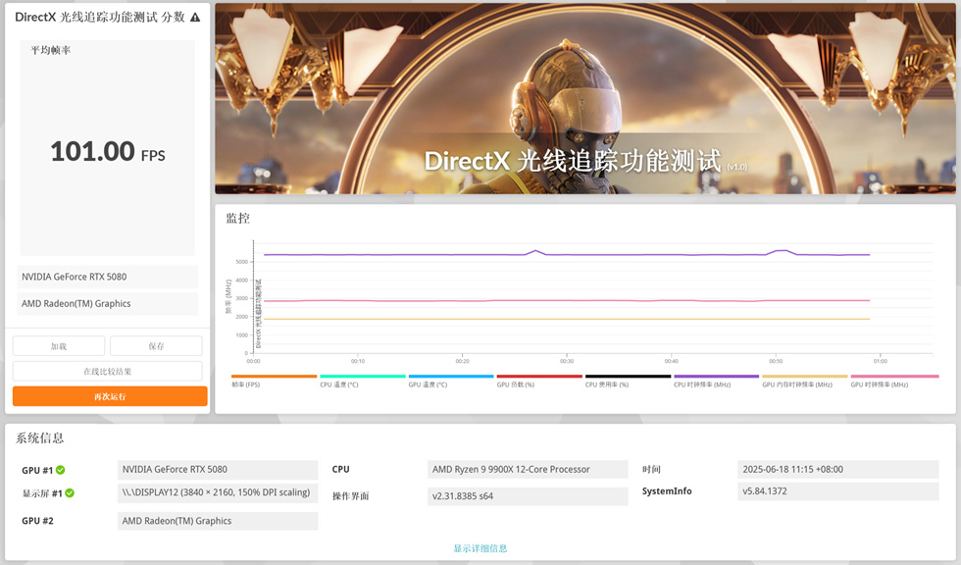Toggle the GPU 时钟频率 (MHz) pink legend swatch

click(x=894, y=377)
